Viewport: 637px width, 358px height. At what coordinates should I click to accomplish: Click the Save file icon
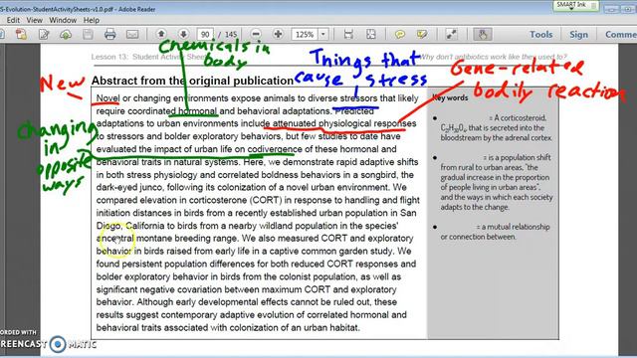point(88,35)
